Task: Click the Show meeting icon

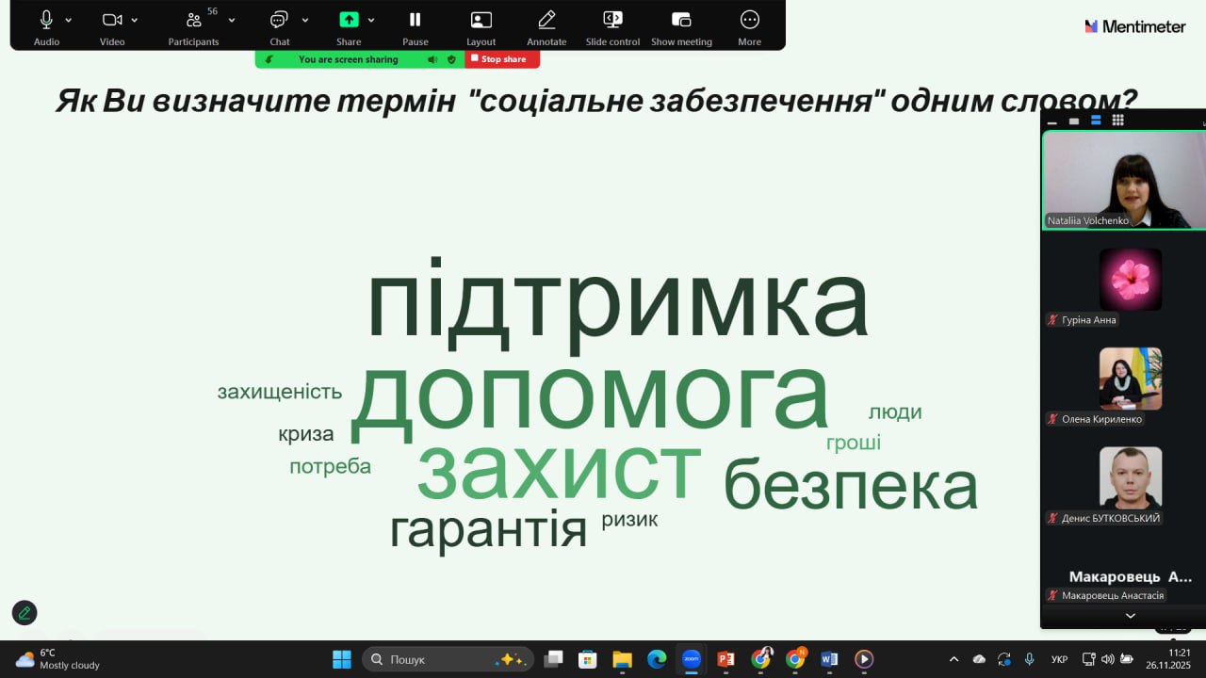Action: point(681,21)
